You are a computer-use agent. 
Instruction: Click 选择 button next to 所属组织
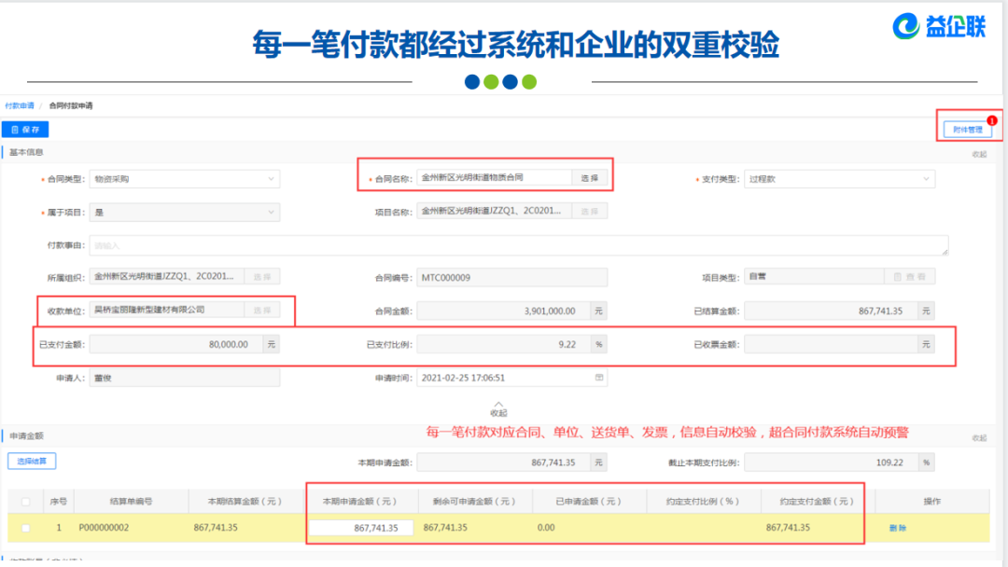click(262, 277)
